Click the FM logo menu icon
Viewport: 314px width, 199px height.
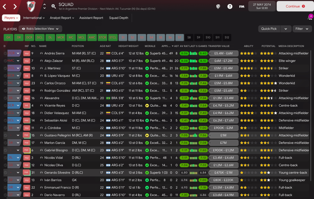pyautogui.click(x=242, y=6)
